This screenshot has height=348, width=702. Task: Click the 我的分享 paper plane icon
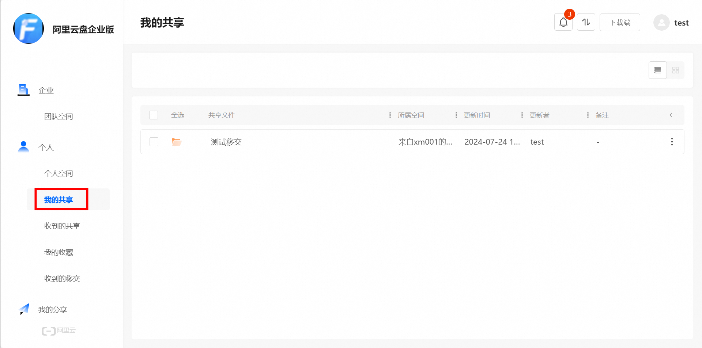coord(24,309)
